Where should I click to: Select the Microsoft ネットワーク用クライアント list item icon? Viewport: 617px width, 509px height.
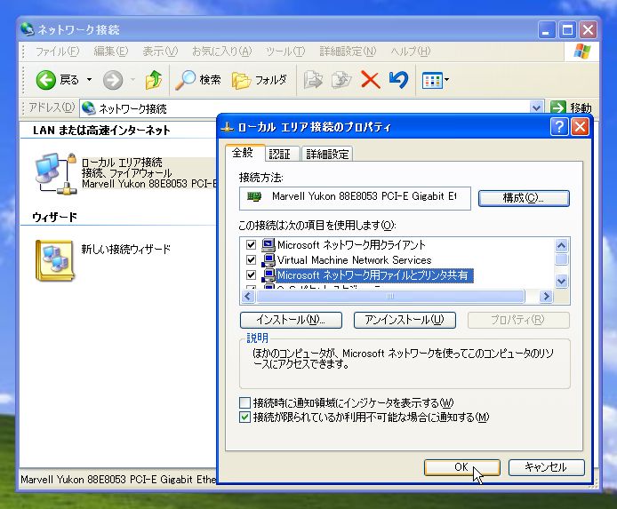pos(268,245)
